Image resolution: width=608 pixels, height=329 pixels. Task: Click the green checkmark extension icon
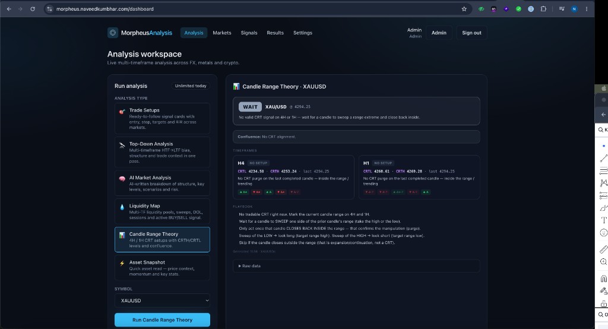tap(518, 9)
